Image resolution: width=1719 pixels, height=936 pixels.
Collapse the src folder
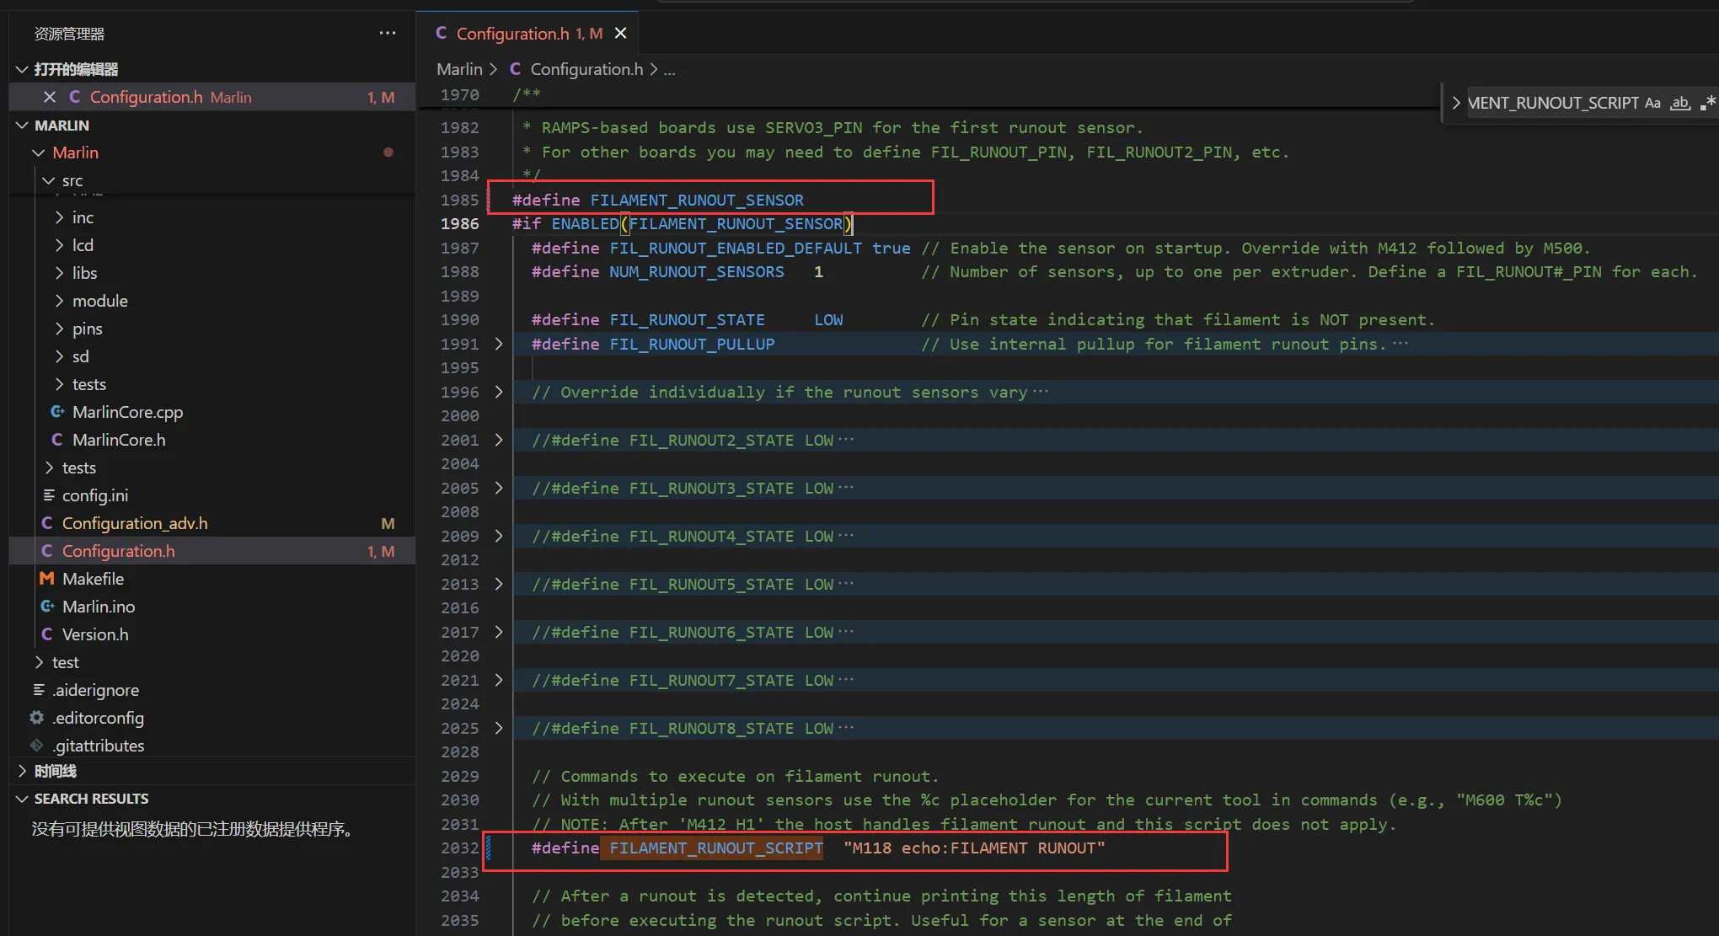pyautogui.click(x=49, y=180)
